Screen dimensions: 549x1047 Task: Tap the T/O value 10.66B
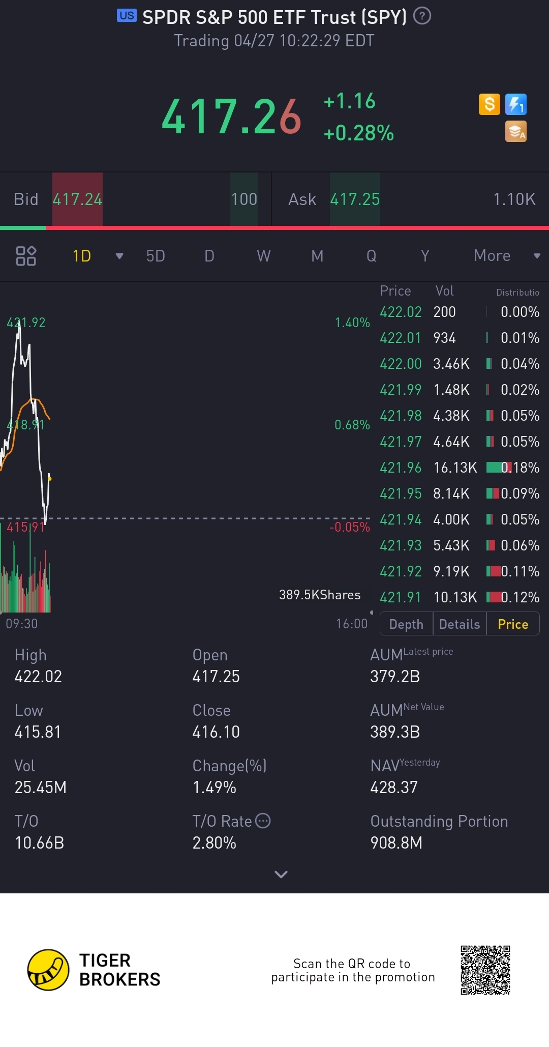click(x=40, y=843)
